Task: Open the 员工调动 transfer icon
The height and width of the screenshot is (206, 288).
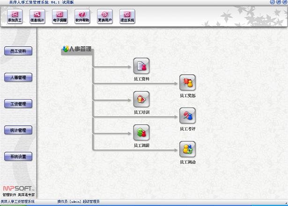Action: [187, 149]
